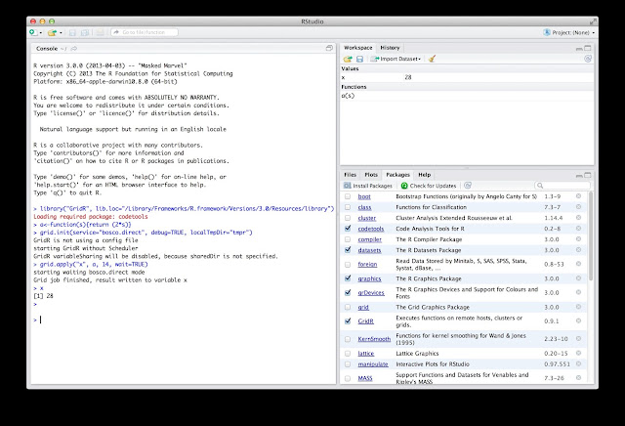The image size is (625, 426).
Task: Remove the cluster package with its X icon
Action: 578,218
